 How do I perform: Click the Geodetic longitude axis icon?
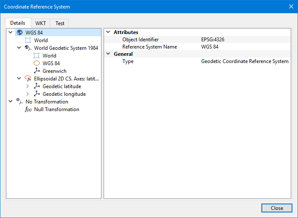37,94
